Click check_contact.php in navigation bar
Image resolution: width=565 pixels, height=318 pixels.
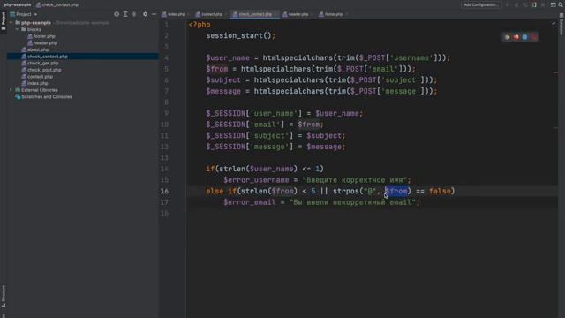(x=57, y=4)
